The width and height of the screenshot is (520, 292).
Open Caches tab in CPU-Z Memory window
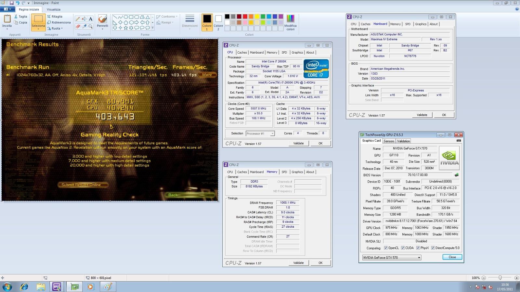242,172
